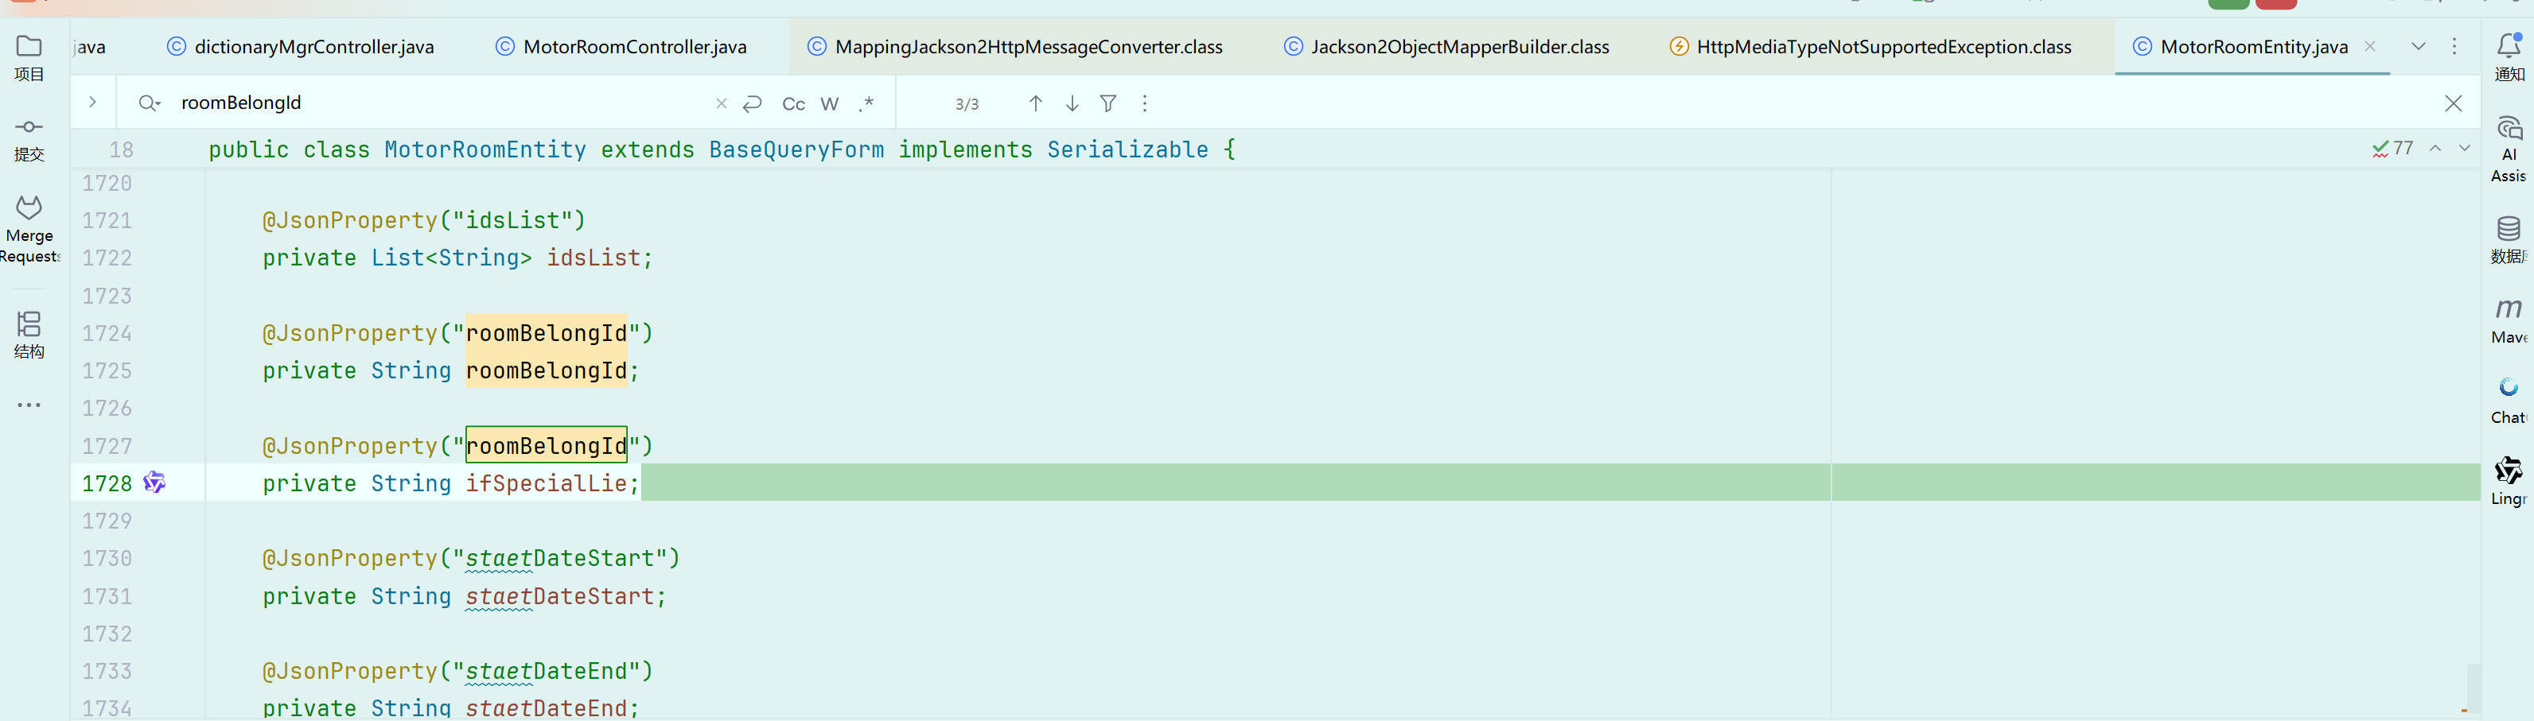Switch to MappingJackson2HttpMessageConverter.class tab
This screenshot has height=721, width=2534.
pos(1014,46)
